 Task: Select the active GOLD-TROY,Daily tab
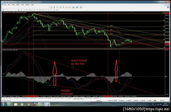coord(78,98)
